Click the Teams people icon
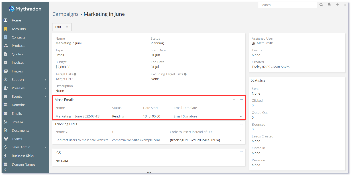The image size is (352, 177). [6, 139]
